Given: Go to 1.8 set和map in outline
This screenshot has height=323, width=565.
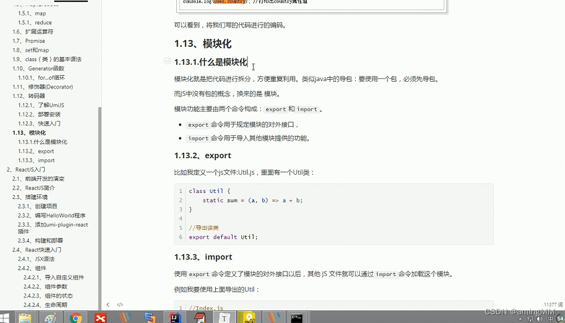Looking at the screenshot, I should pos(31,50).
